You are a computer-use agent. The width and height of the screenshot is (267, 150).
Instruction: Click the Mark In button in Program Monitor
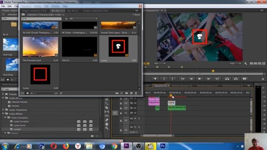[164, 79]
